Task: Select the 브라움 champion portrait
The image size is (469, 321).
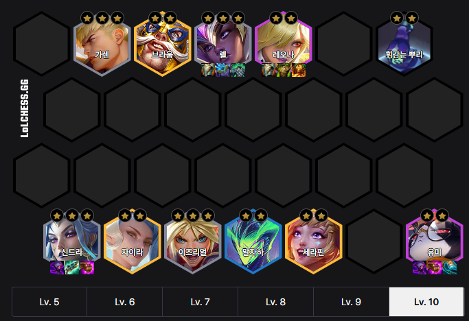Action: tap(163, 44)
